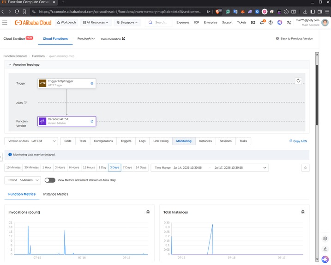
Task: Open the language translate icon
Action: 289,22
